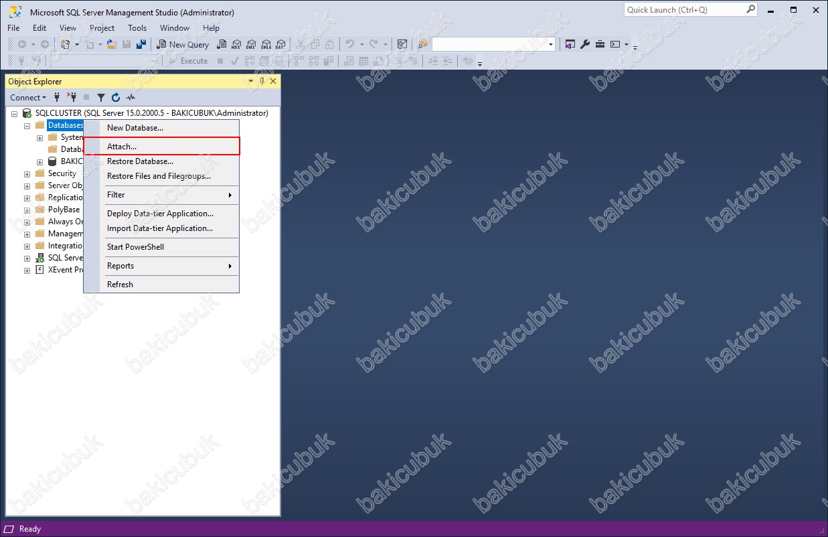The image size is (828, 537).
Task: Choose Import Data-tier Application...
Action: point(161,228)
